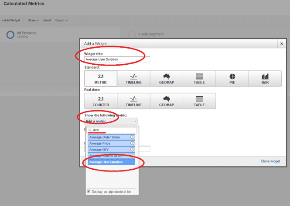
Task: Click the Clone widget link
Action: tap(270, 161)
